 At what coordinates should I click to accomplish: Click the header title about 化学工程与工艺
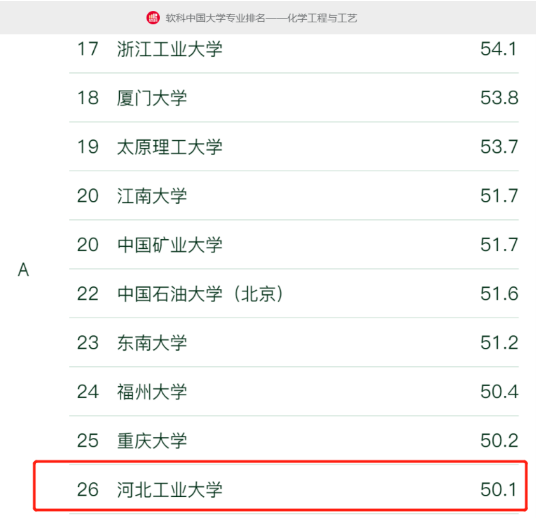tap(261, 18)
